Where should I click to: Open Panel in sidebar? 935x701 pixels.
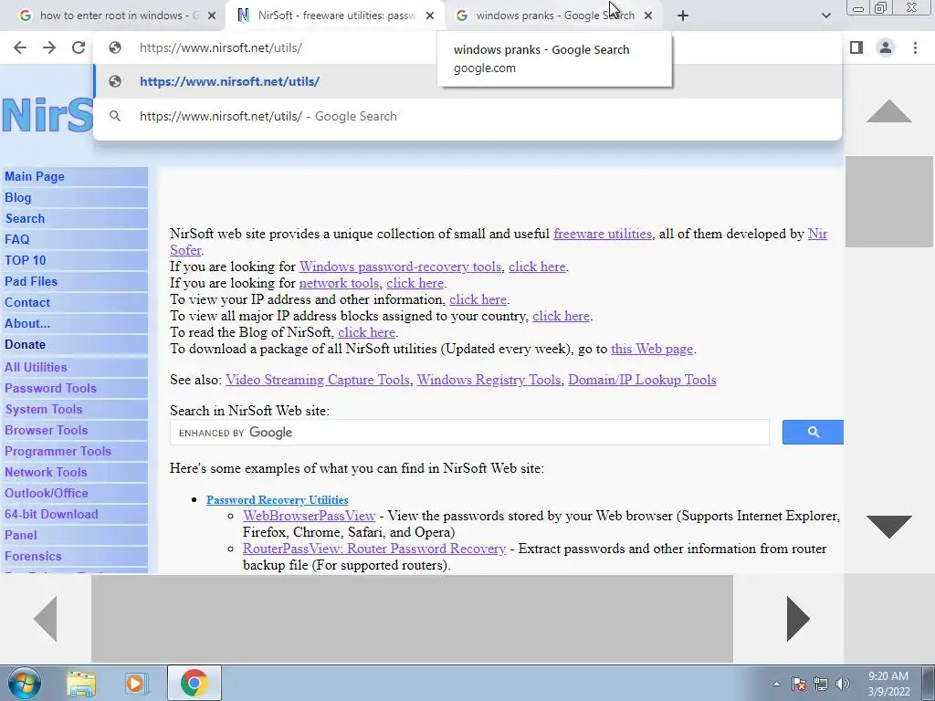coord(21,535)
